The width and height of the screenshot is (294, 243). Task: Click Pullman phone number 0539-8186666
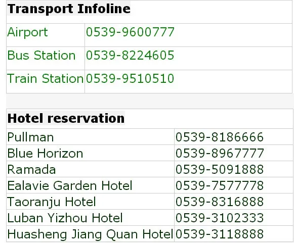point(220,137)
